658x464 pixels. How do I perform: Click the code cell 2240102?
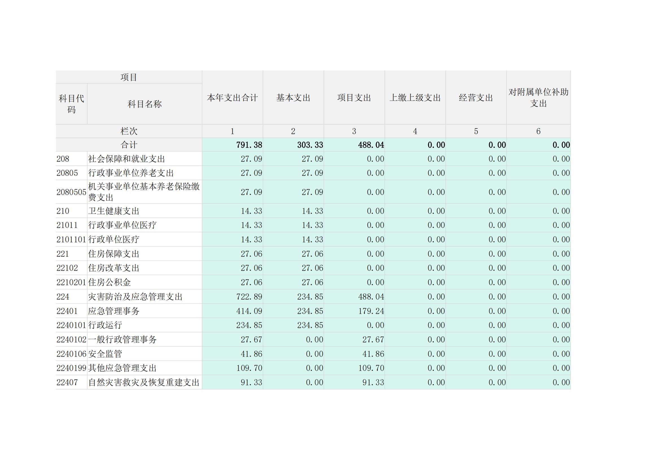click(71, 339)
